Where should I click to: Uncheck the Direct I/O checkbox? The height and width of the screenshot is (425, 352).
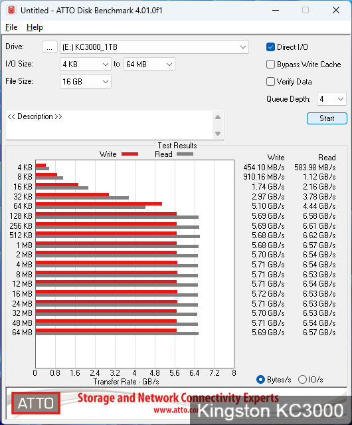(x=270, y=47)
